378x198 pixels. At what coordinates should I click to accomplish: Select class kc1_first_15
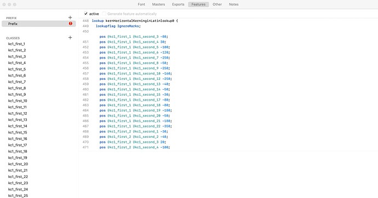coord(18,132)
